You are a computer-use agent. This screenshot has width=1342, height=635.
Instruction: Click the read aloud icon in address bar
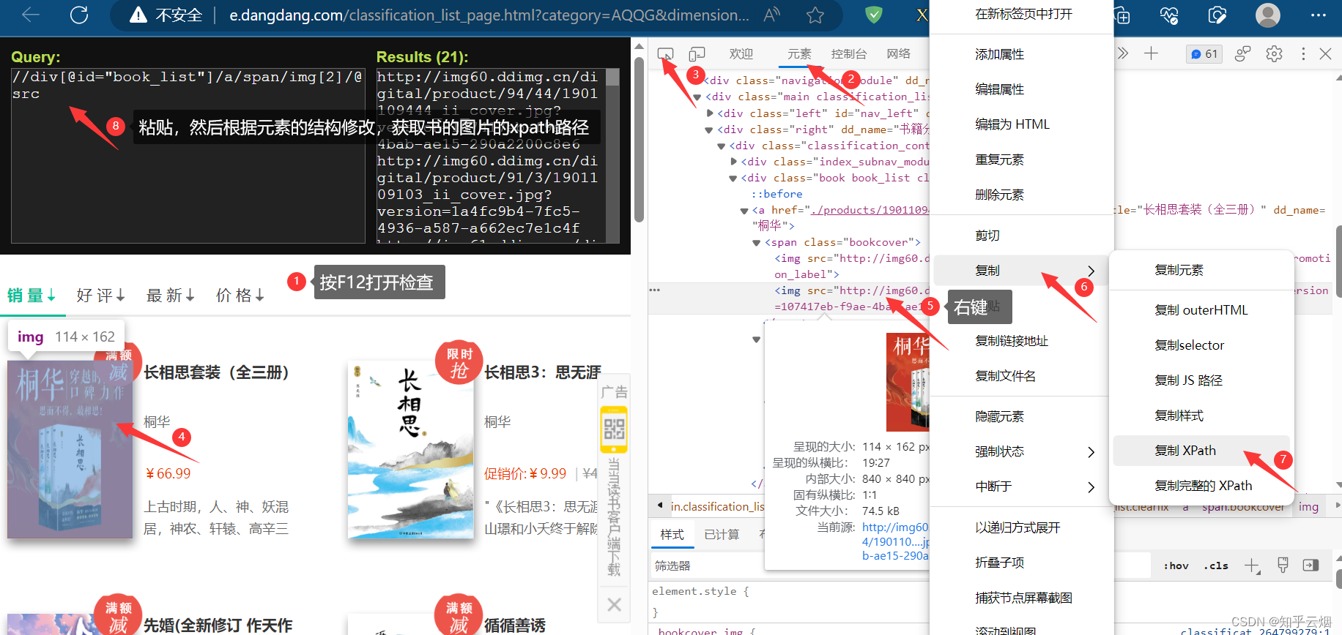(x=771, y=15)
